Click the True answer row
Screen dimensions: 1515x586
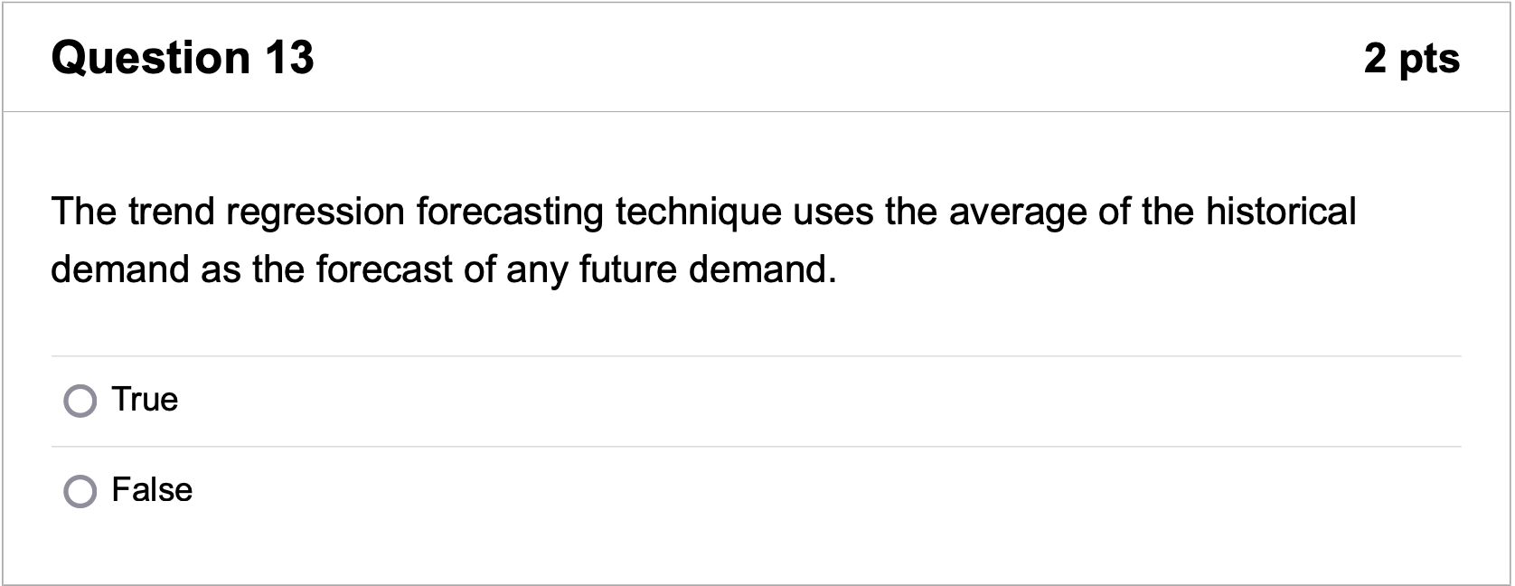pos(362,399)
